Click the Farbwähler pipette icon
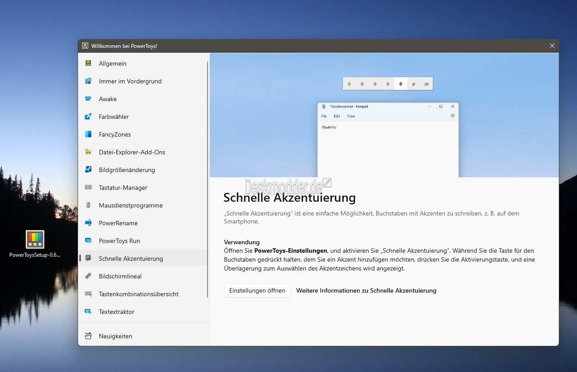This screenshot has width=577, height=372. tap(88, 117)
